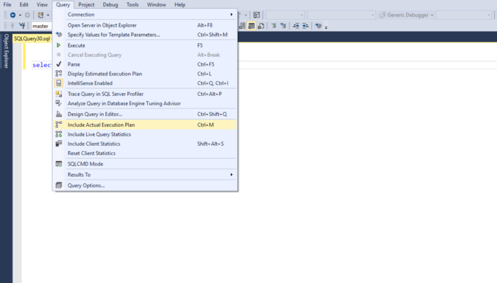Click the Trace Query in SQL Server Profiler icon

(x=59, y=94)
